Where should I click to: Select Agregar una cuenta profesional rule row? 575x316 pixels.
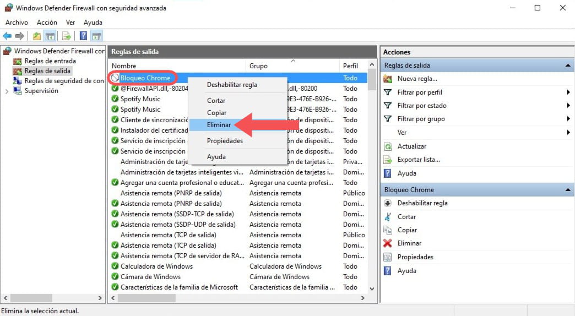pos(238,183)
